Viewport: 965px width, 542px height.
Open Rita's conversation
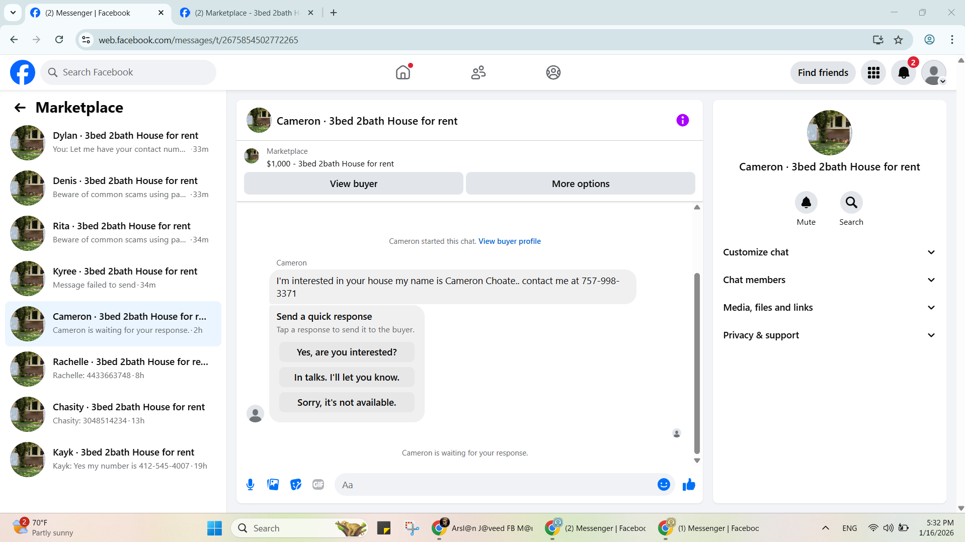[x=113, y=233]
